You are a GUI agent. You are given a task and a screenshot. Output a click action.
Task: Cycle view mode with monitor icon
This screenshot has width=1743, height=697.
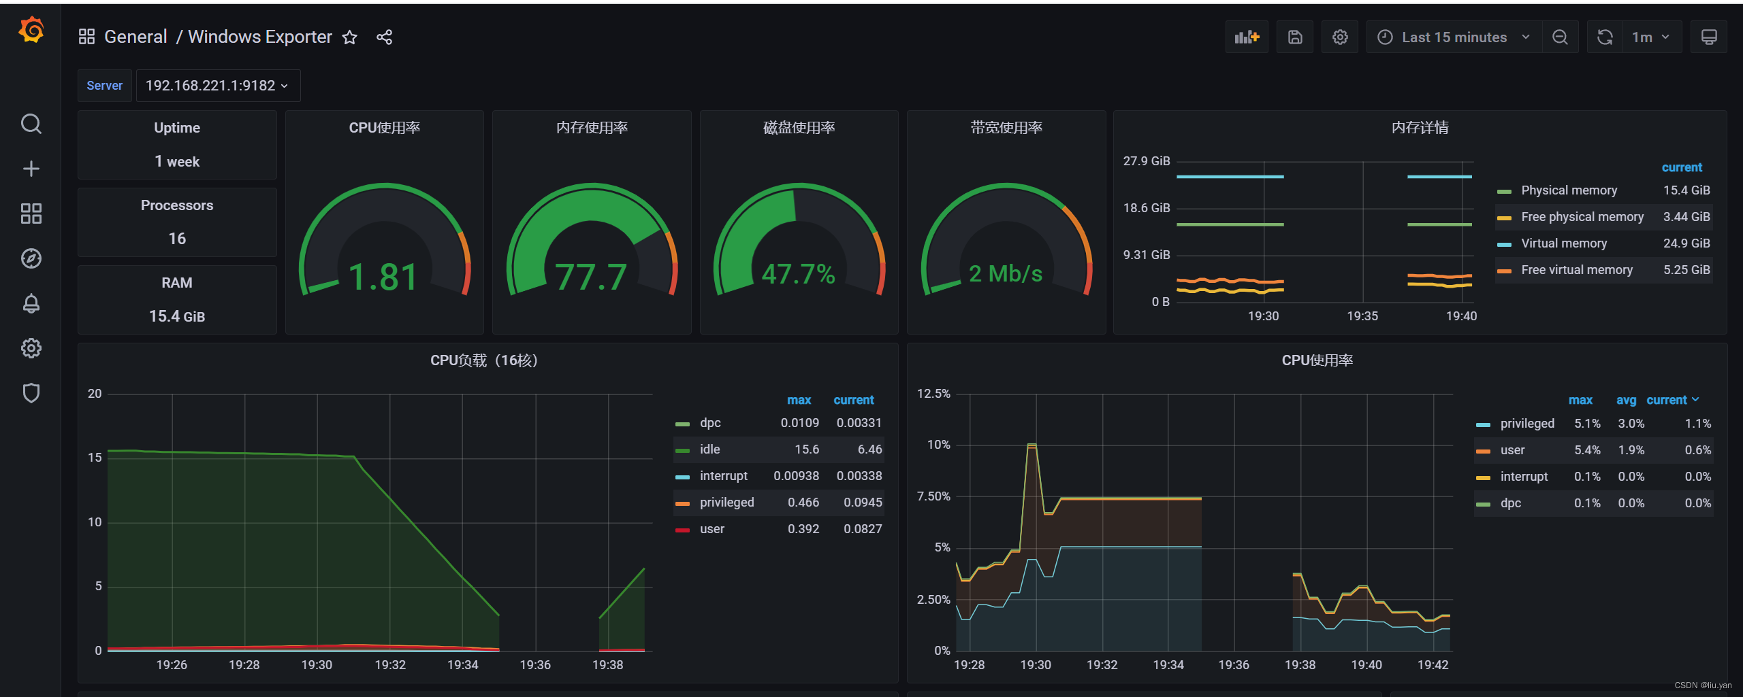(x=1709, y=37)
